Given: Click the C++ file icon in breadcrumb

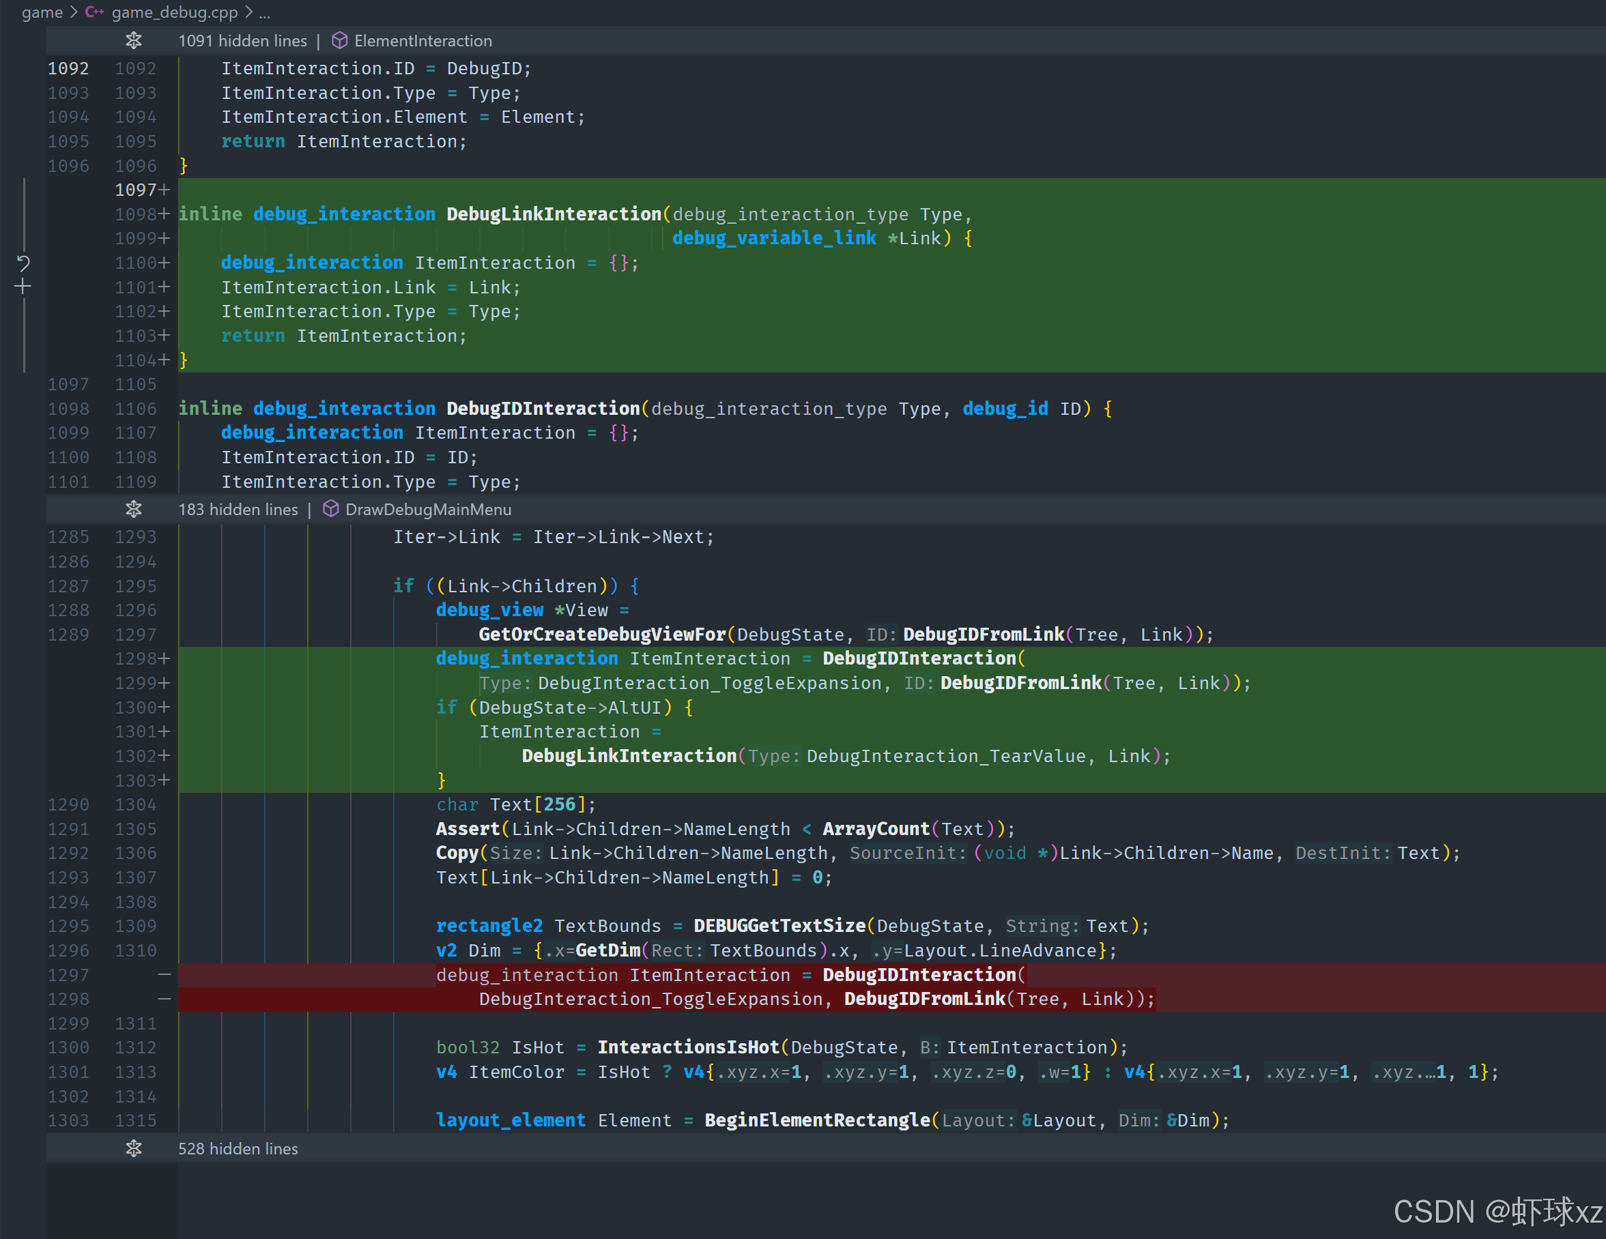Looking at the screenshot, I should (94, 12).
